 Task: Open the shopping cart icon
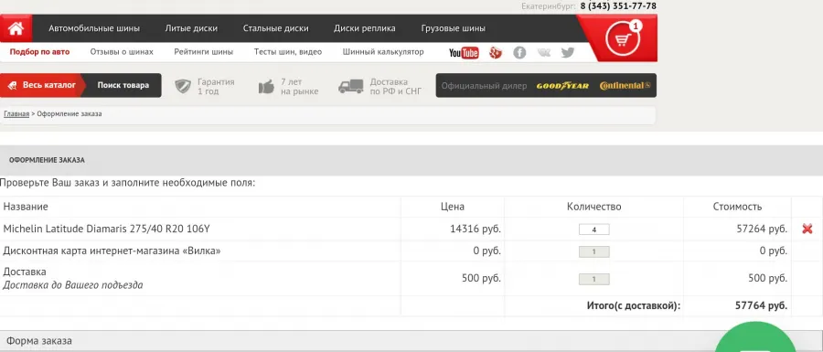tap(623, 38)
